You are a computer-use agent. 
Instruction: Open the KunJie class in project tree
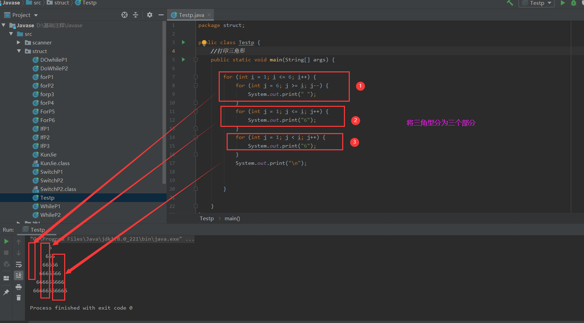[x=48, y=154]
